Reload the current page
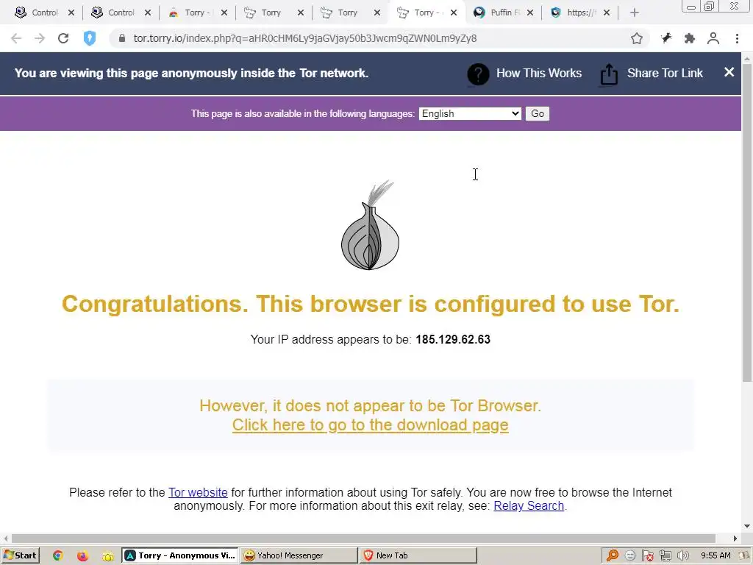The height and width of the screenshot is (565, 753). pyautogui.click(x=63, y=38)
